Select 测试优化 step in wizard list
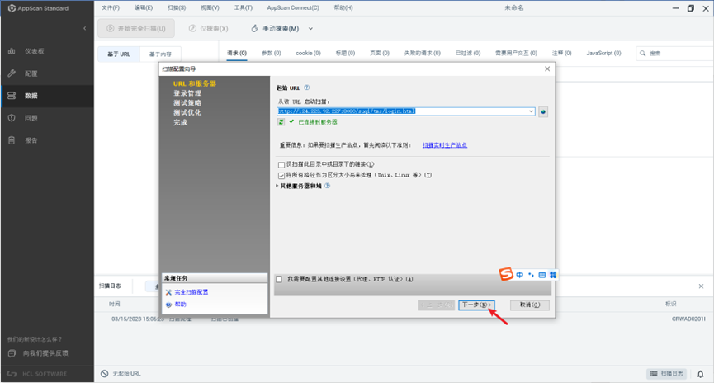The height and width of the screenshot is (383, 714). click(187, 112)
